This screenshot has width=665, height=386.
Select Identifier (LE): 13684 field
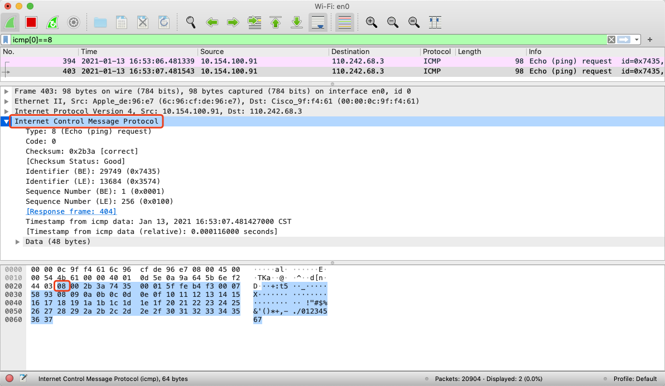[93, 181]
